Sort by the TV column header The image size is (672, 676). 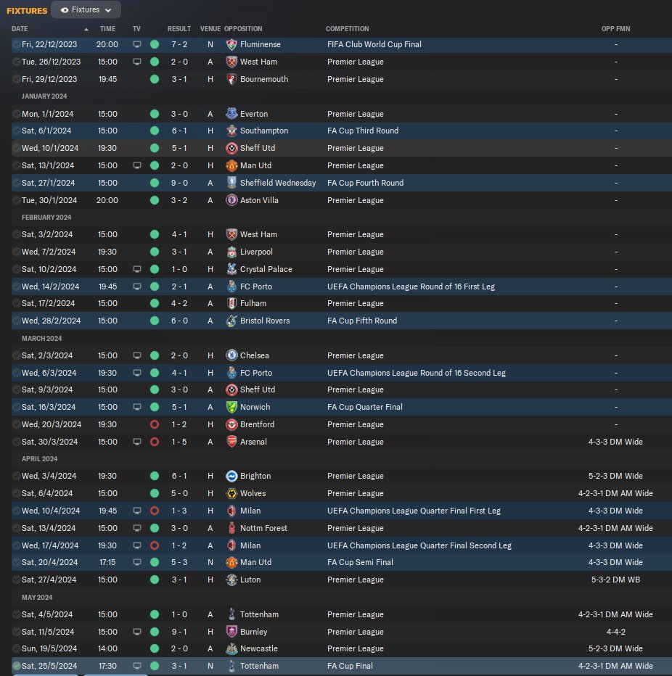click(136, 29)
